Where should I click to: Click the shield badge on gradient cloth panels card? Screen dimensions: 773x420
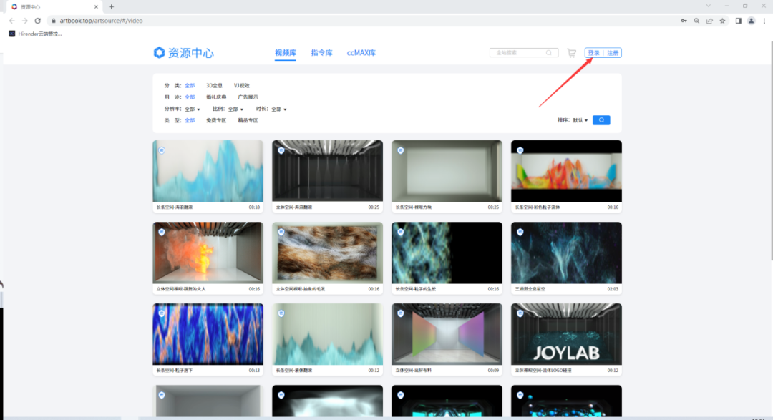tap(400, 313)
